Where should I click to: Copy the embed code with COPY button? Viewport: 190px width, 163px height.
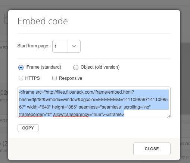click(28, 128)
